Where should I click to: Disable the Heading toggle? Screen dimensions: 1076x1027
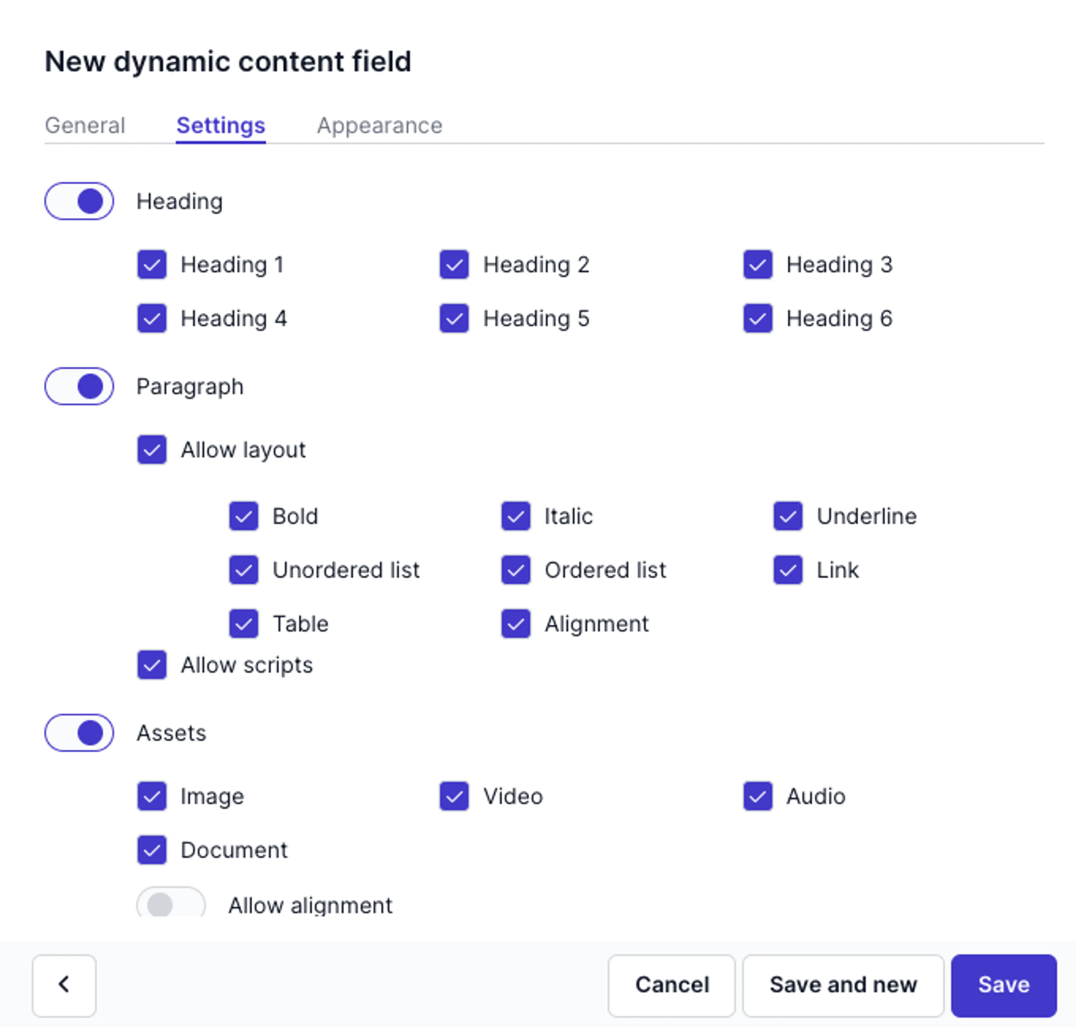click(x=79, y=201)
